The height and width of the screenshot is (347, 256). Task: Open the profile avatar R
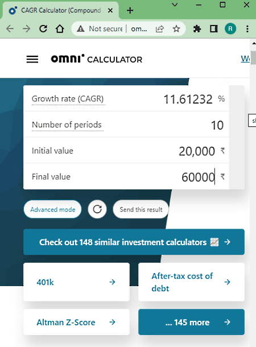230,29
